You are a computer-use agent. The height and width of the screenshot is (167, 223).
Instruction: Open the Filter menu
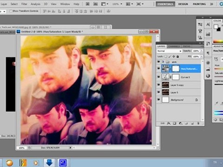click(x=24, y=4)
